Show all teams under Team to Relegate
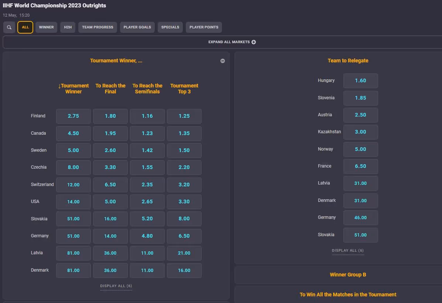 pyautogui.click(x=348, y=251)
